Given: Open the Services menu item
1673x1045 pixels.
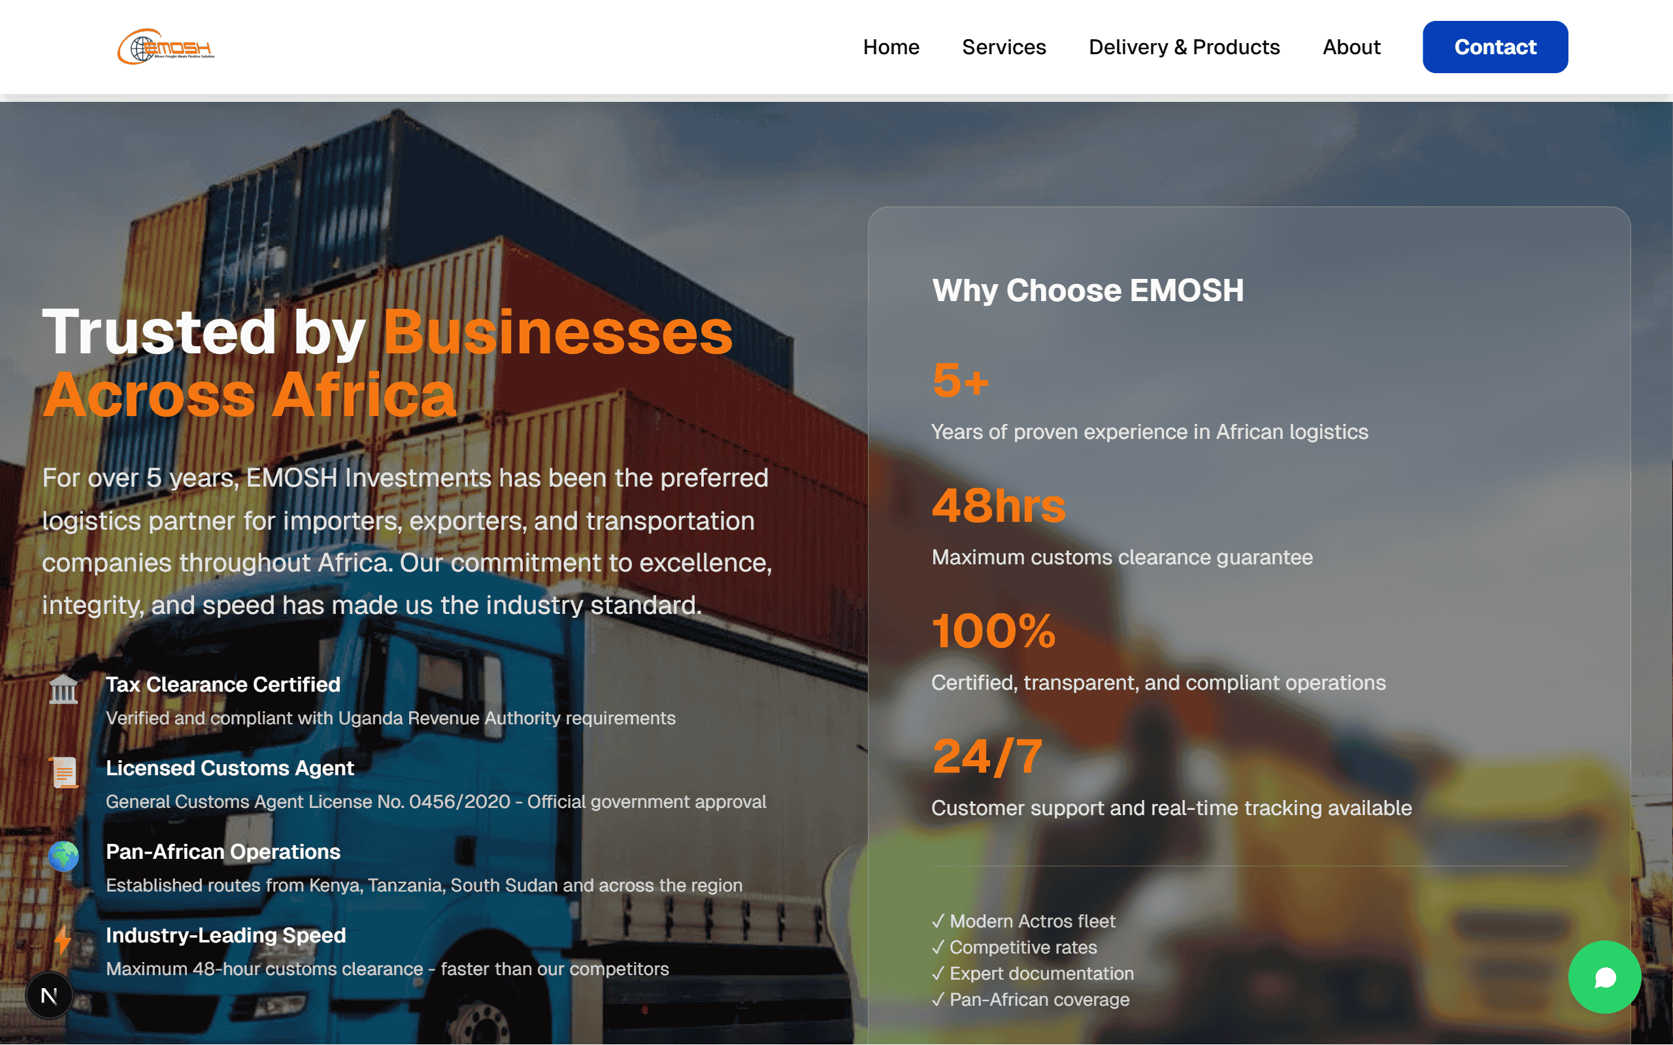Looking at the screenshot, I should pos(1004,47).
